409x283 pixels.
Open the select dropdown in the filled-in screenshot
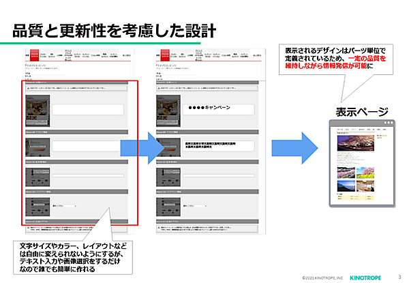point(195,206)
